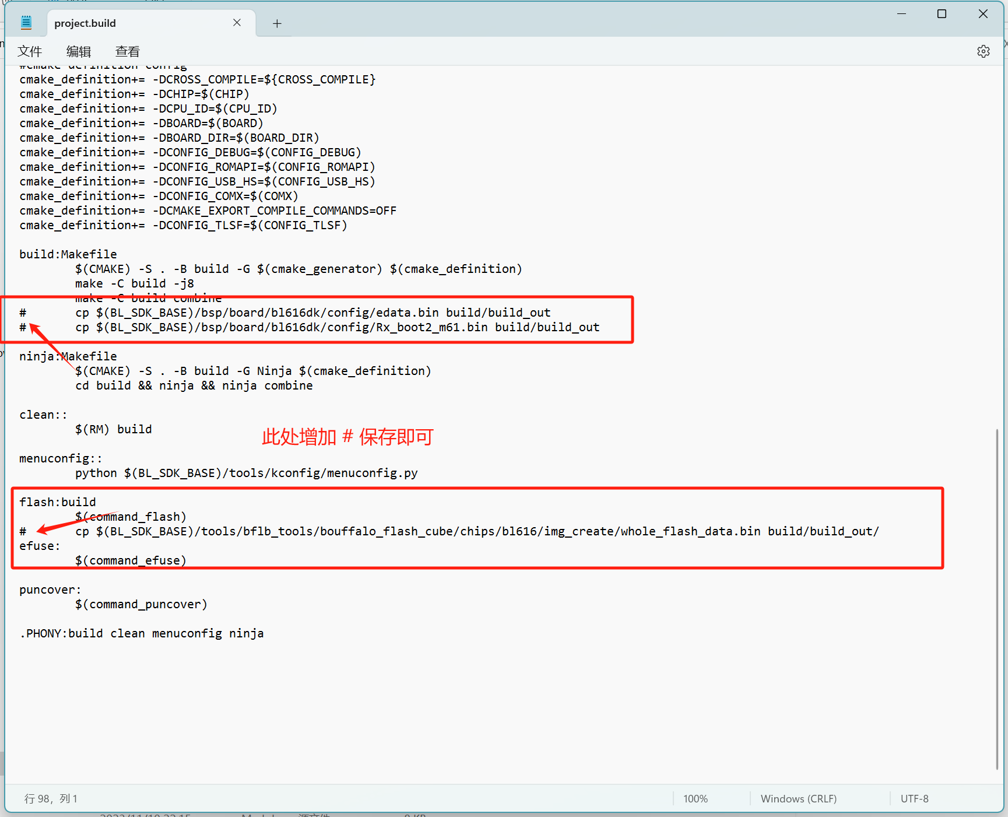Click the efuse: line
1008x817 pixels.
[x=40, y=546]
